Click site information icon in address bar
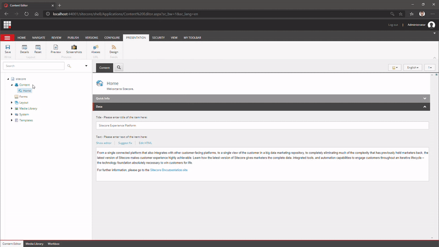Image resolution: width=439 pixels, height=247 pixels. (x=48, y=14)
